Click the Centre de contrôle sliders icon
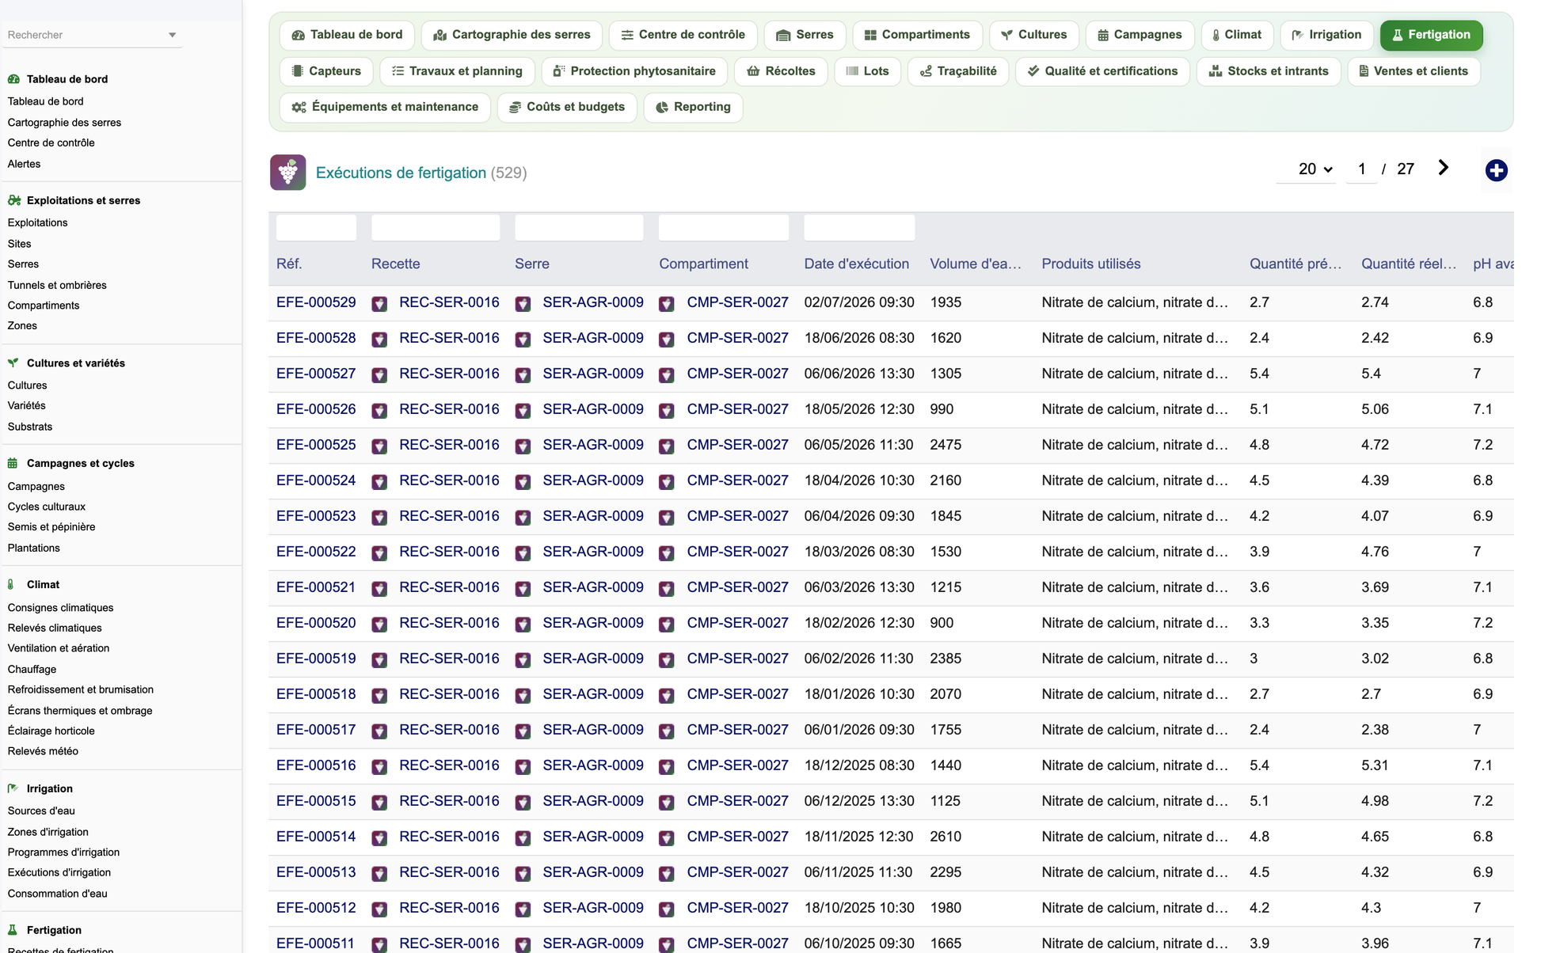The image size is (1541, 953). pos(627,36)
